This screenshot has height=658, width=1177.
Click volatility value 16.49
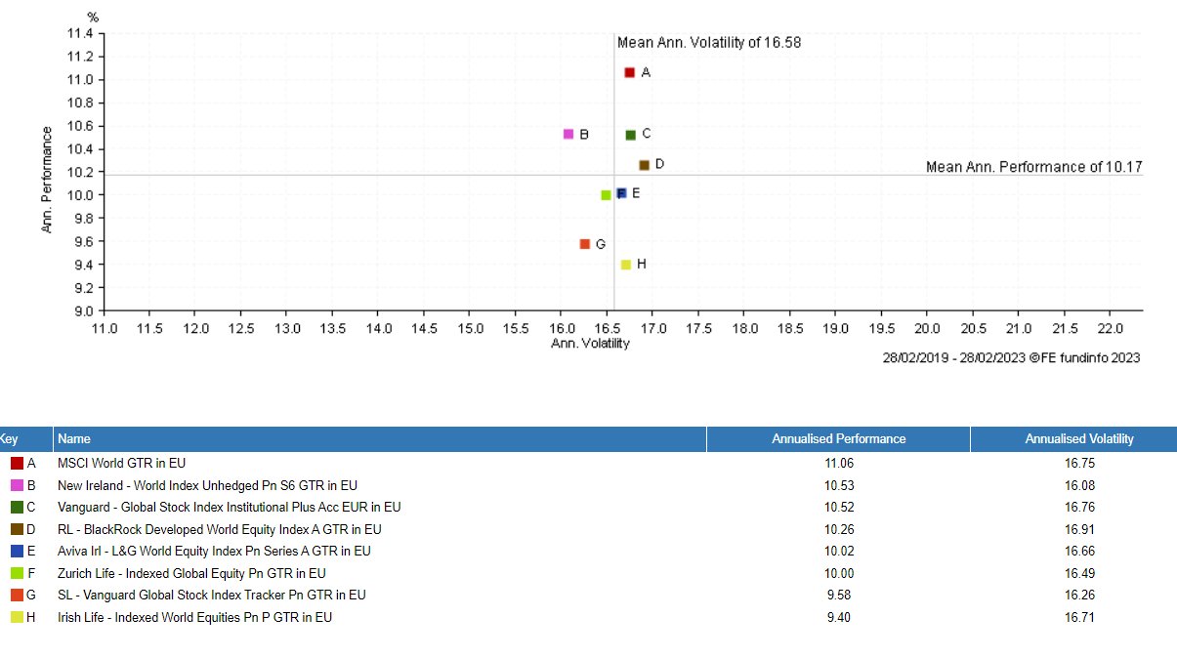click(x=1079, y=573)
